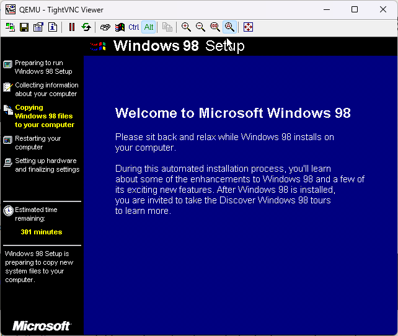The height and width of the screenshot is (336, 398).
Task: Pause the remote screen updates
Action: pos(72,27)
